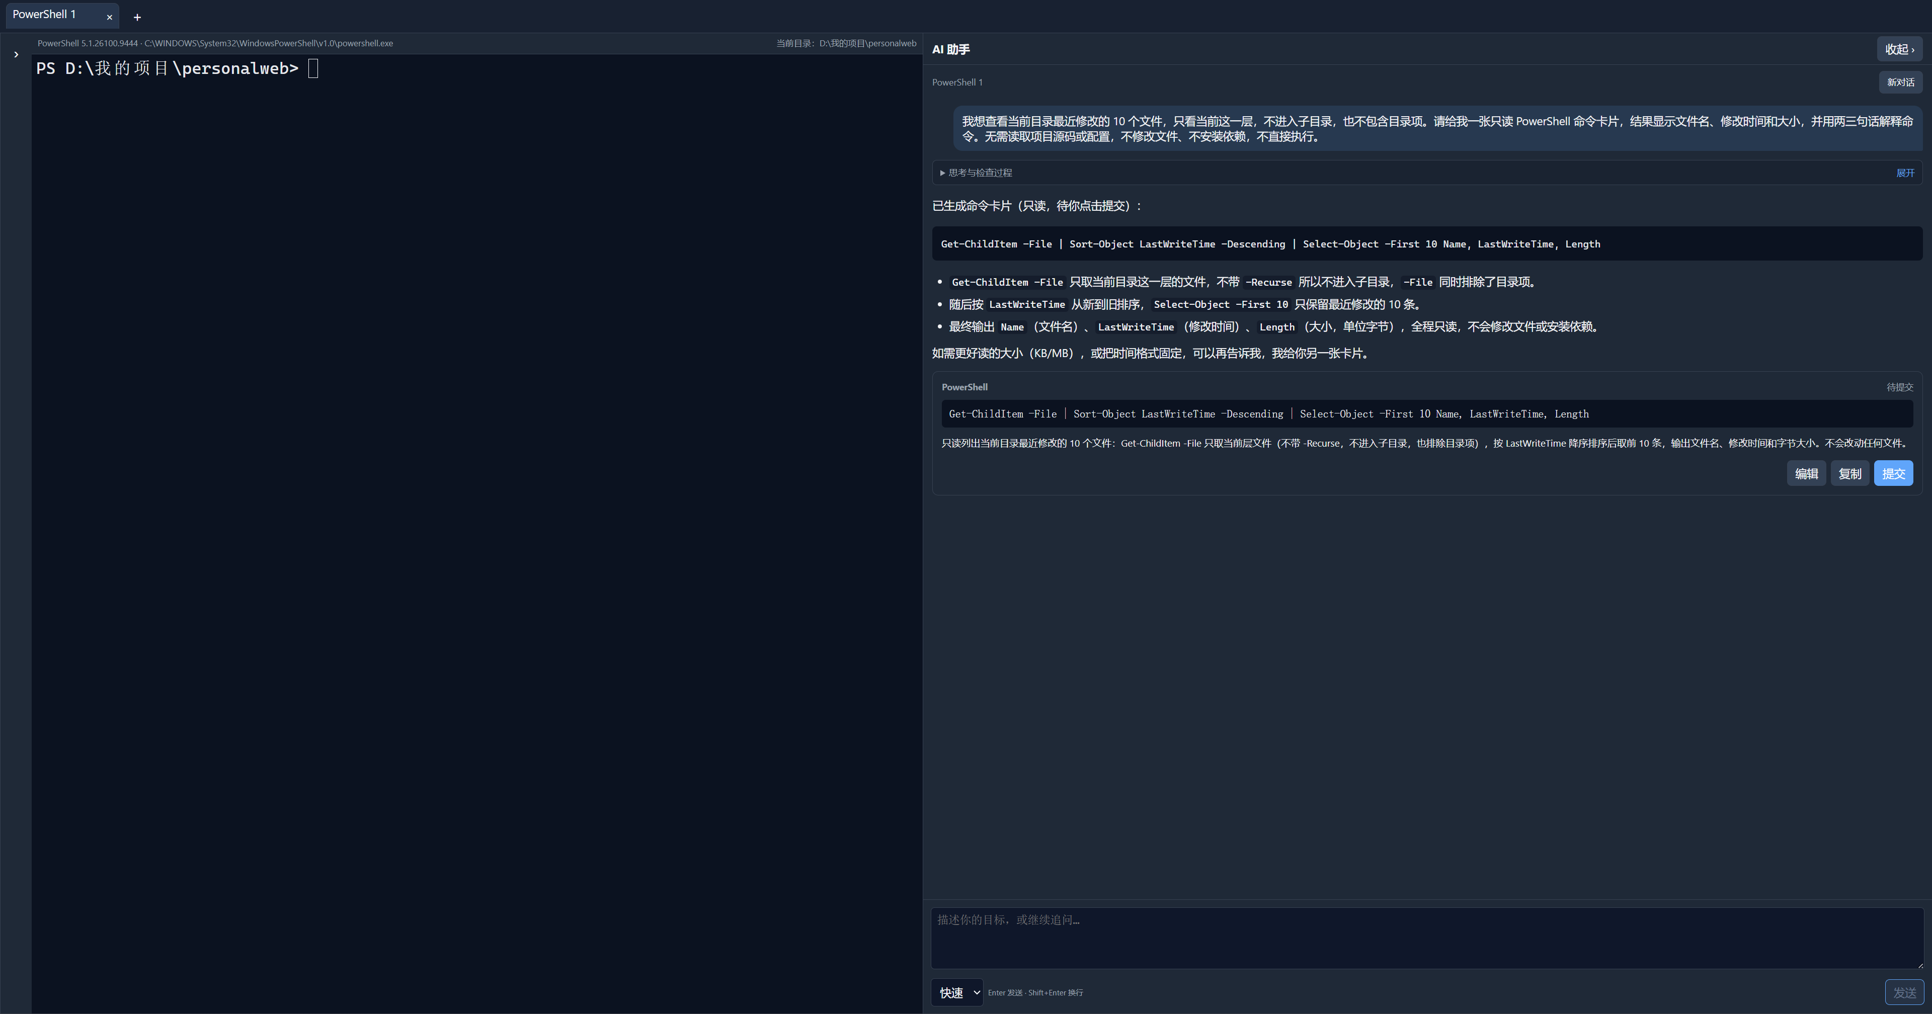Click the 待提交 status label
This screenshot has height=1014, width=1932.
pos(1900,387)
